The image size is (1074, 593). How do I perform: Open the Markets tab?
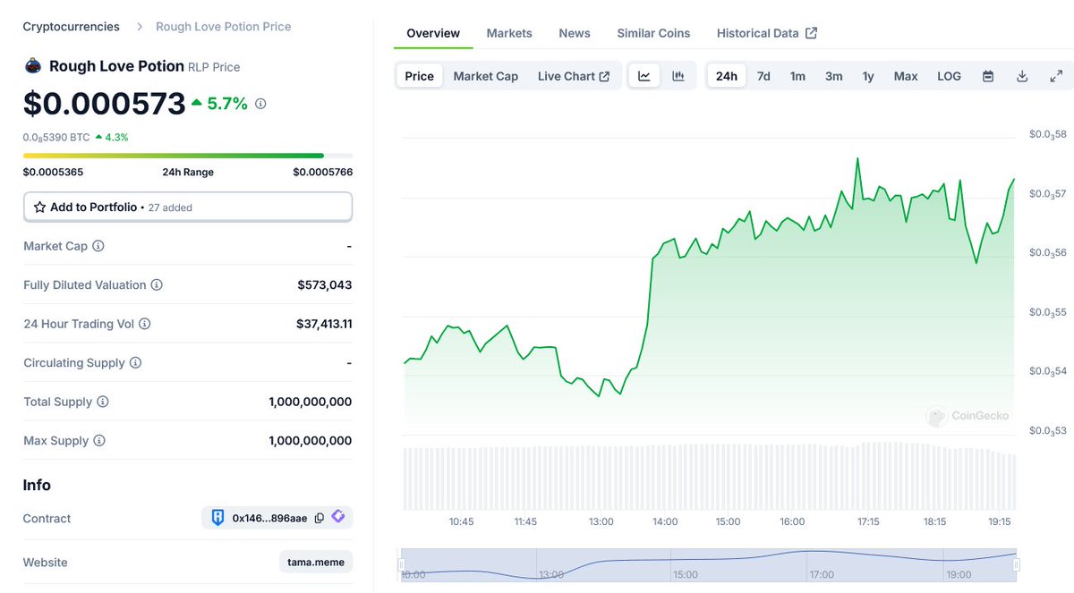[509, 33]
